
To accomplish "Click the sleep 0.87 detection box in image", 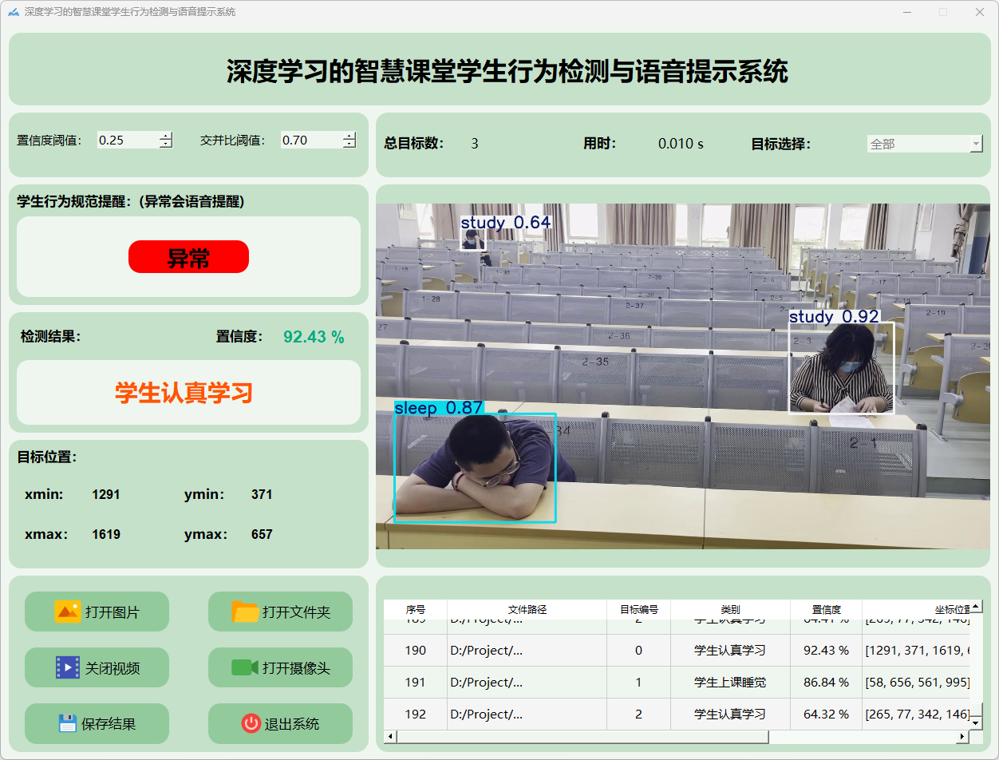I will coord(475,467).
